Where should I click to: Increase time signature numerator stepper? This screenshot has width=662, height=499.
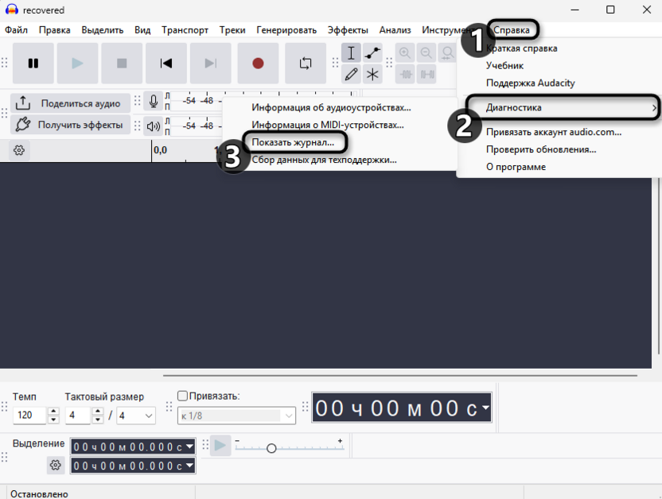[x=98, y=412]
